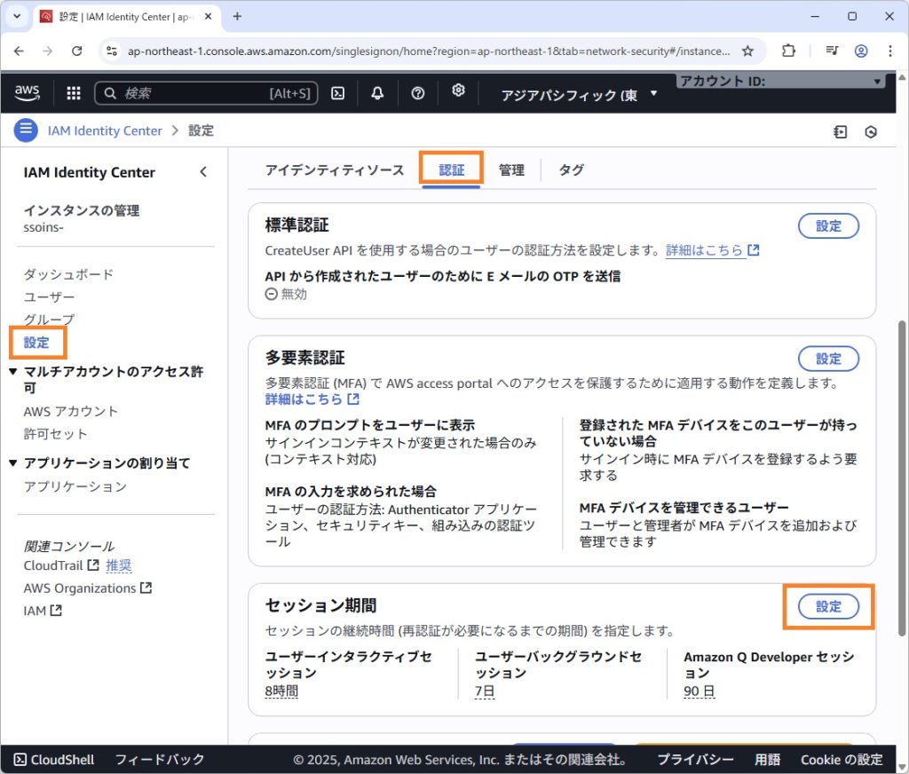Open the アジアパシフィック region dropdown
The height and width of the screenshot is (774, 909).
tap(580, 94)
